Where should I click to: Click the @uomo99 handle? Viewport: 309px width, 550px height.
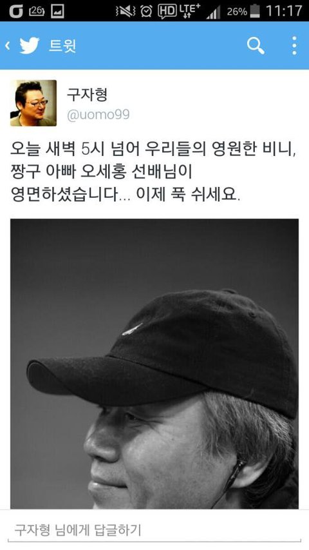(98, 115)
